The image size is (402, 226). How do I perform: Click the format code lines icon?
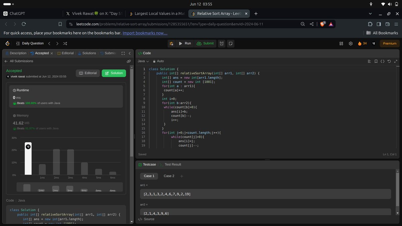pyautogui.click(x=369, y=61)
